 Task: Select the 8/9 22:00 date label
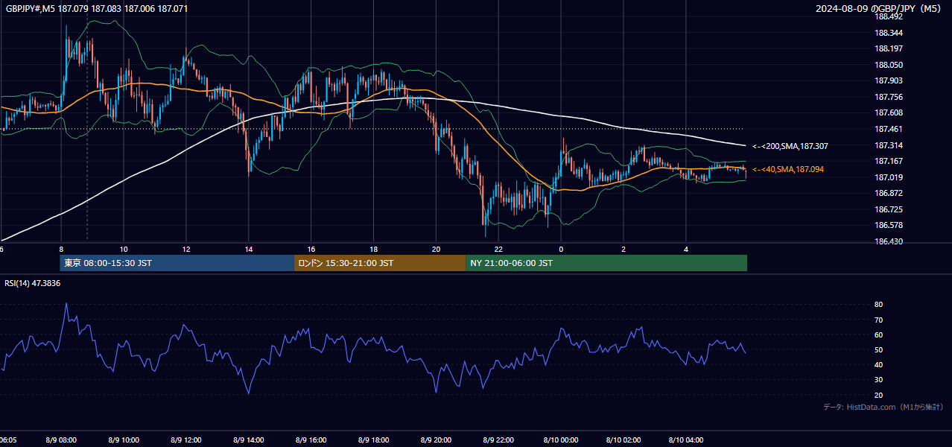pos(499,440)
